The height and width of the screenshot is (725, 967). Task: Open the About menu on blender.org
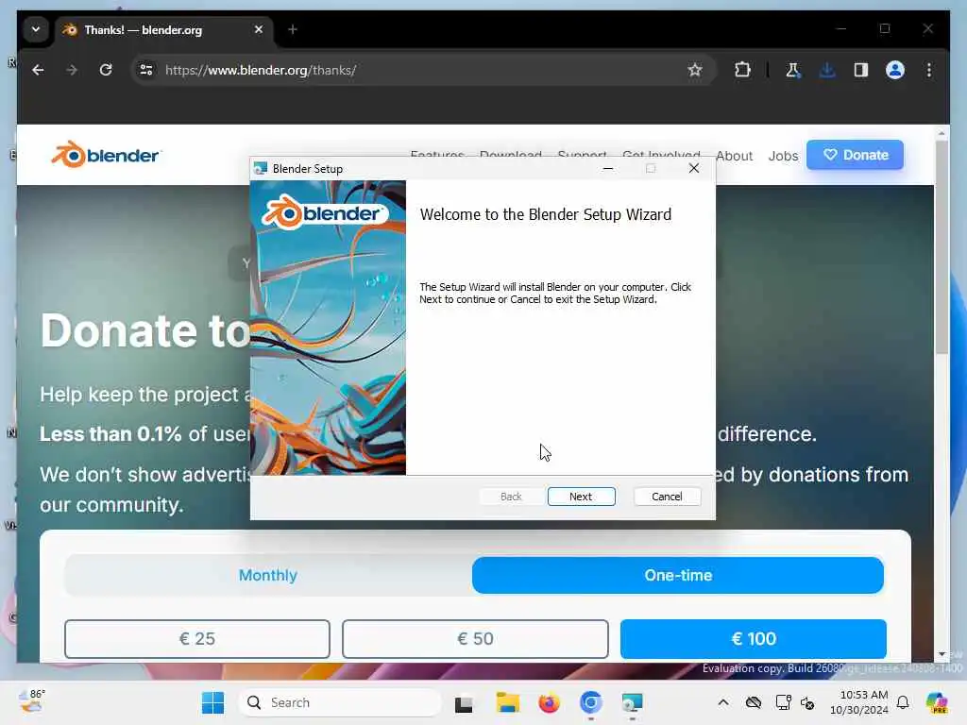(734, 156)
